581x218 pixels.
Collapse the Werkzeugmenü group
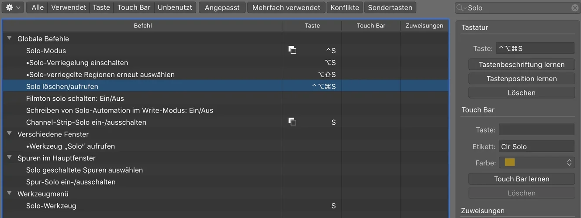10,194
